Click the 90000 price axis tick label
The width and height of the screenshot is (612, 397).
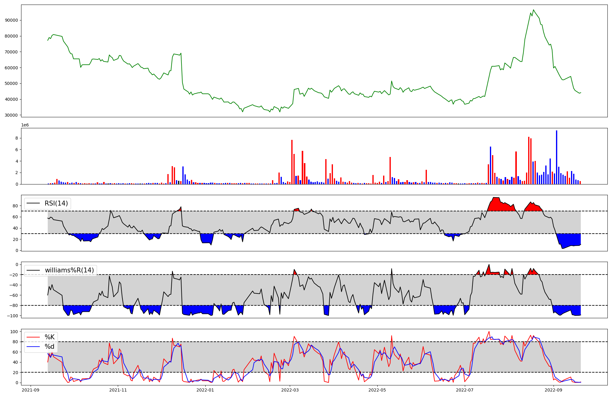click(12, 20)
